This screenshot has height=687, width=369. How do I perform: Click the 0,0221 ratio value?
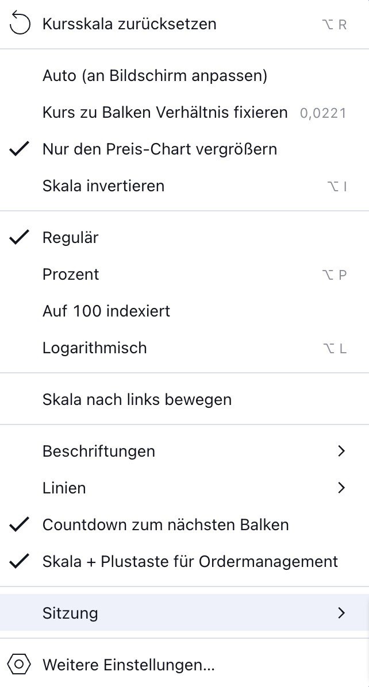pyautogui.click(x=323, y=113)
